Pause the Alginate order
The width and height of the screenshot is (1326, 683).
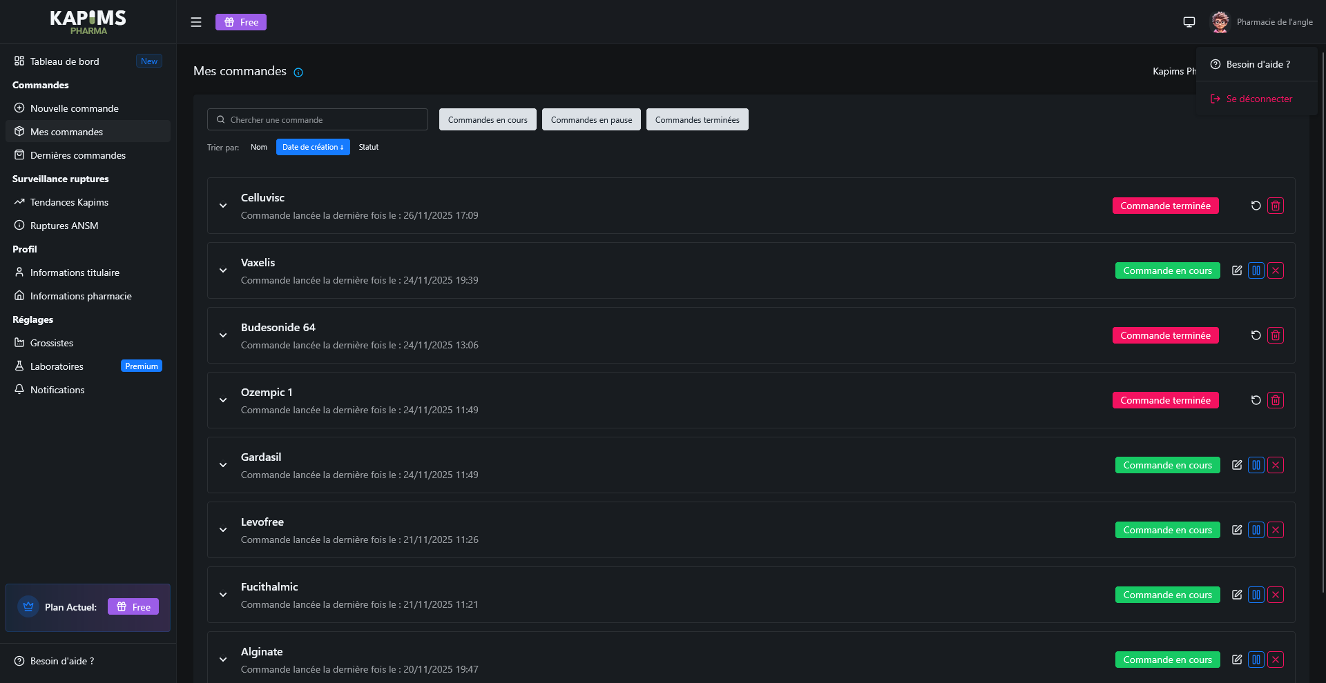tap(1256, 659)
